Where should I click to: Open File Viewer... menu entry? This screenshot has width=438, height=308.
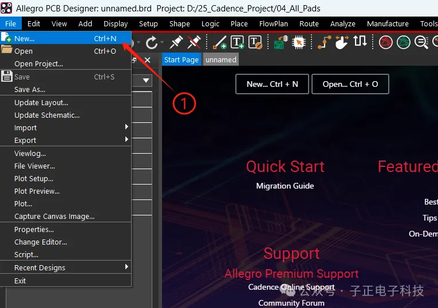[66, 166]
